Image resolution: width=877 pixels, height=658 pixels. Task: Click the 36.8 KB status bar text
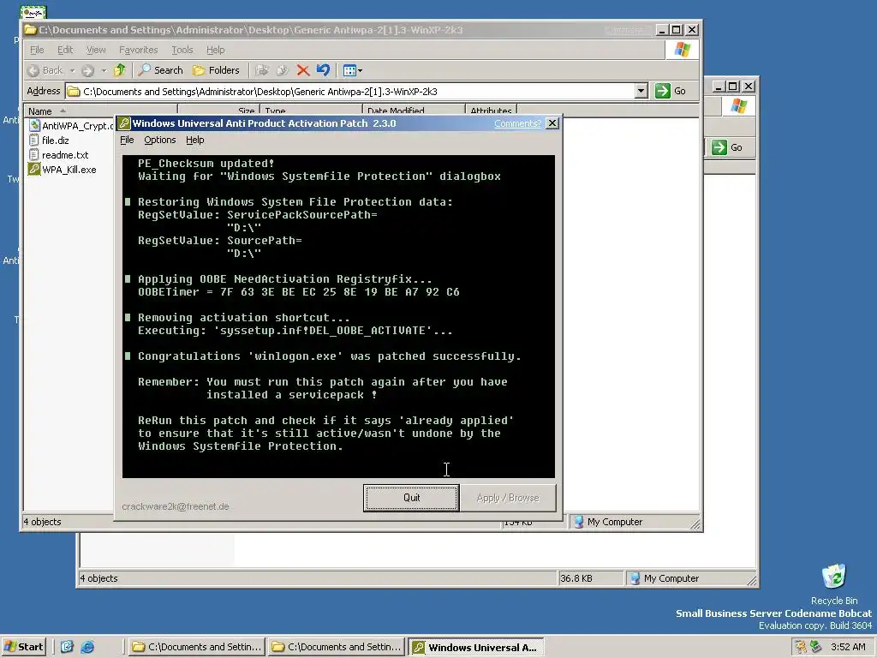(x=576, y=578)
